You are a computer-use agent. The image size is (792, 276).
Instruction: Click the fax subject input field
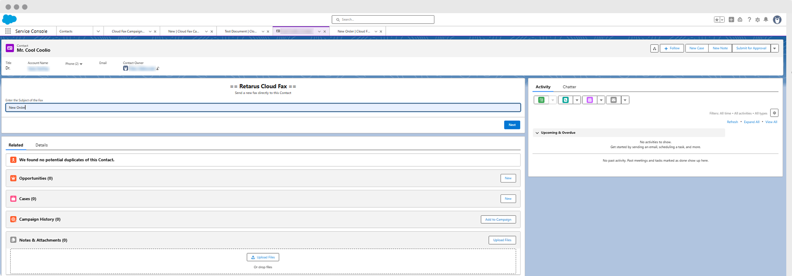263,108
